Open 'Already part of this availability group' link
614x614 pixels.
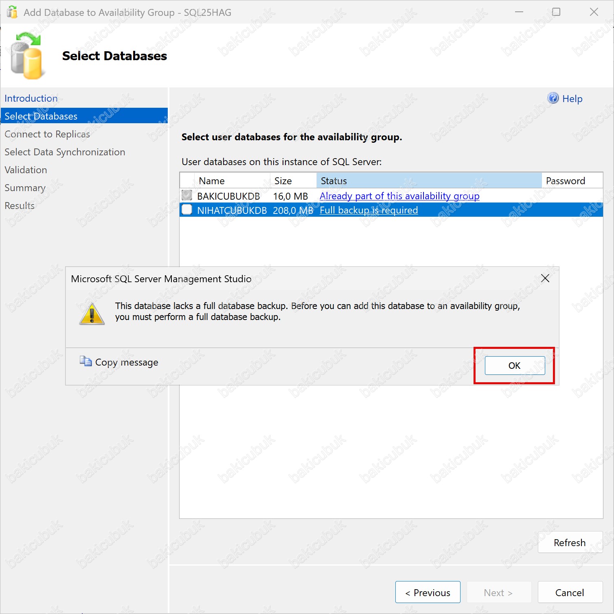pyautogui.click(x=399, y=196)
